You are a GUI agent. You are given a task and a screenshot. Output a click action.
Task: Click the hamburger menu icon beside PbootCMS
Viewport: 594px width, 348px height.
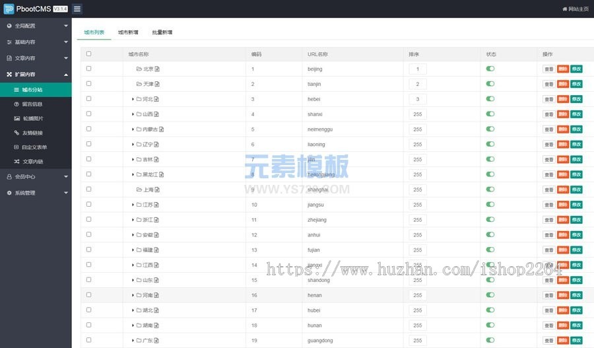pos(77,9)
